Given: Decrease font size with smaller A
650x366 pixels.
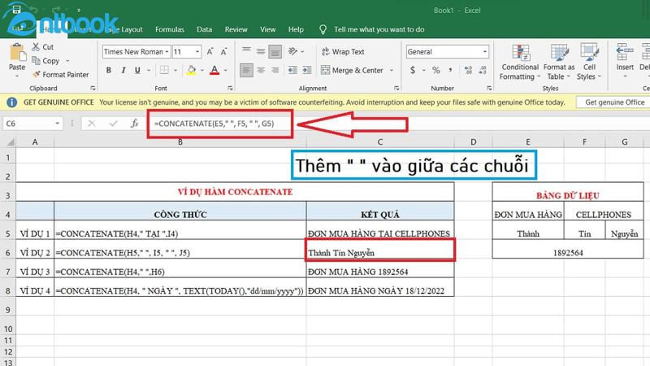Looking at the screenshot, I should 224,51.
